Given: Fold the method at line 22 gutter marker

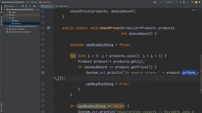Looking at the screenshot, I should coord(53,17).
